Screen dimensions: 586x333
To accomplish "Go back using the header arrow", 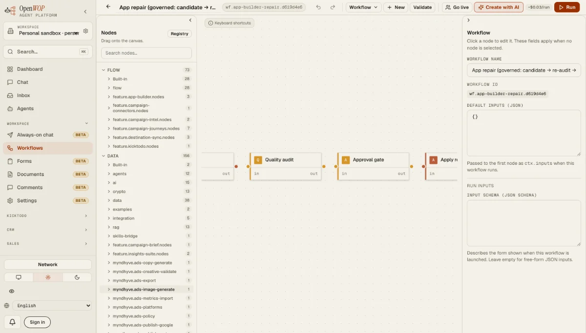I will click(108, 7).
